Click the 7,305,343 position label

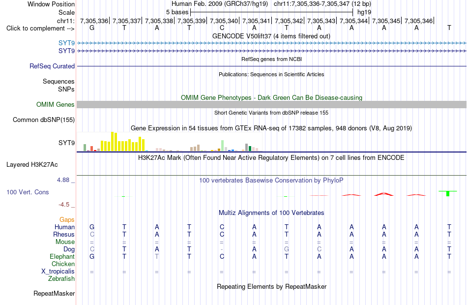[321, 21]
